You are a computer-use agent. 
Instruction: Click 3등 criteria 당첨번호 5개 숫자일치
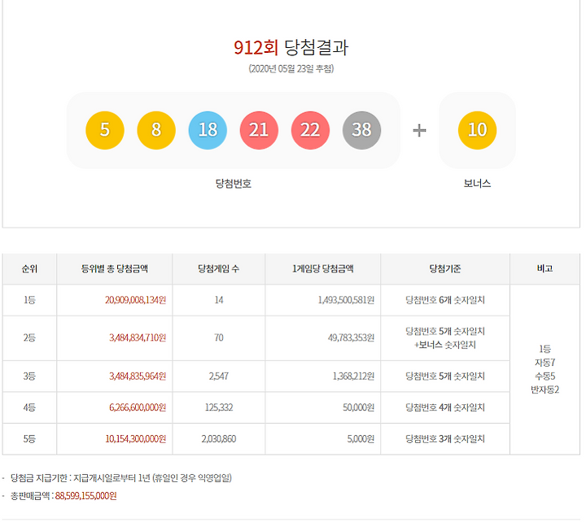tap(445, 376)
